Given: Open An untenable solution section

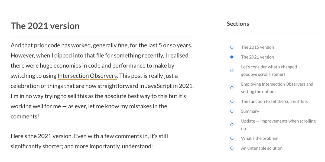Looking at the screenshot, I should click(262, 148).
